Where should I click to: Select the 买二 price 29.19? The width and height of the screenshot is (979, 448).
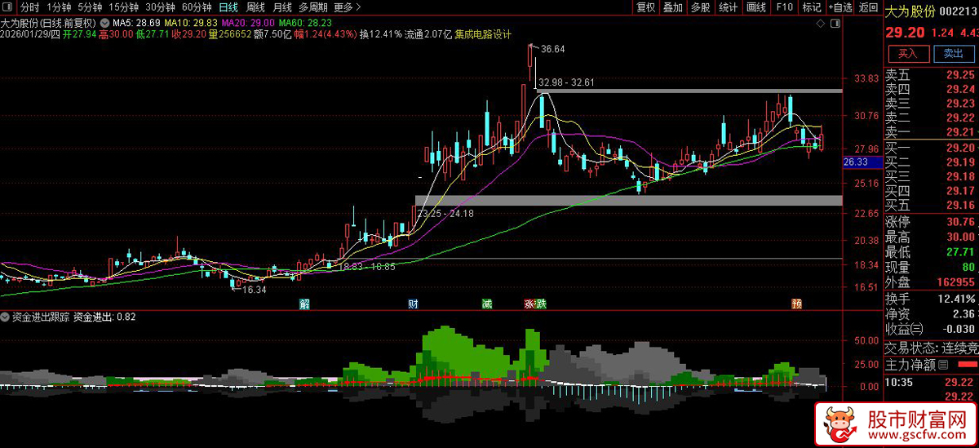pyautogui.click(x=960, y=162)
